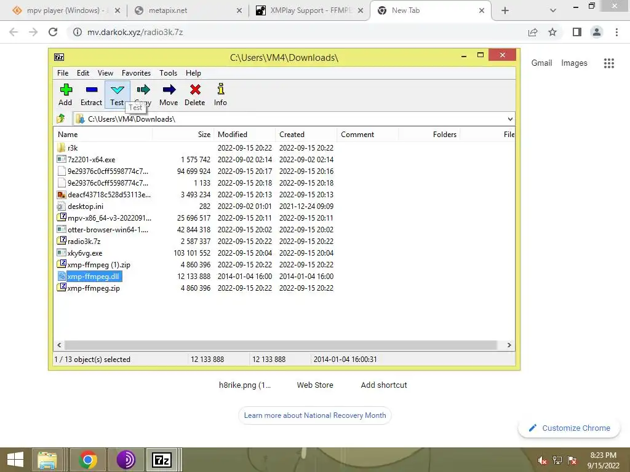
Task: Open the Chrome tab search chevron
Action: tap(553, 10)
